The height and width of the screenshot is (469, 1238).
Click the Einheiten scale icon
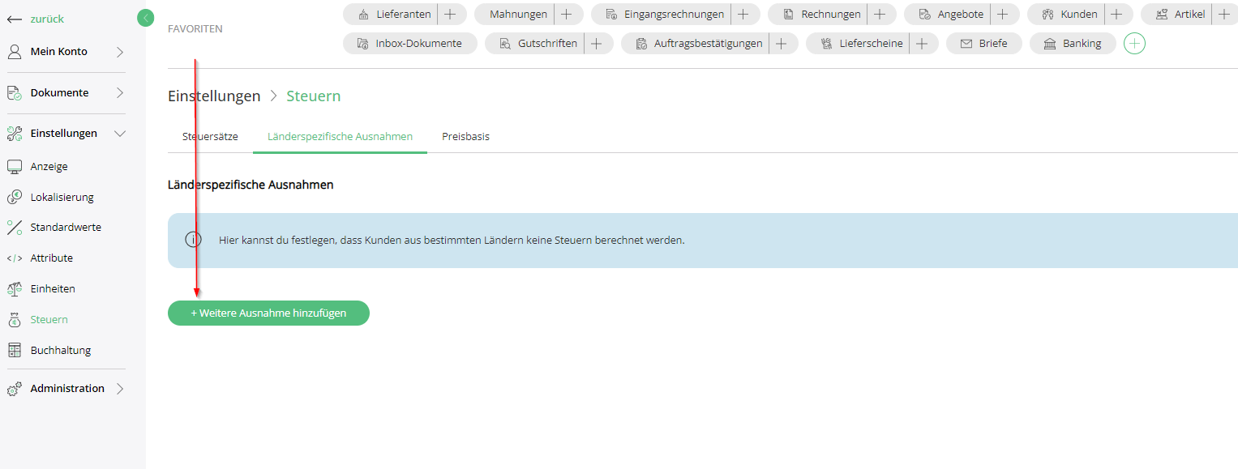[x=15, y=289]
